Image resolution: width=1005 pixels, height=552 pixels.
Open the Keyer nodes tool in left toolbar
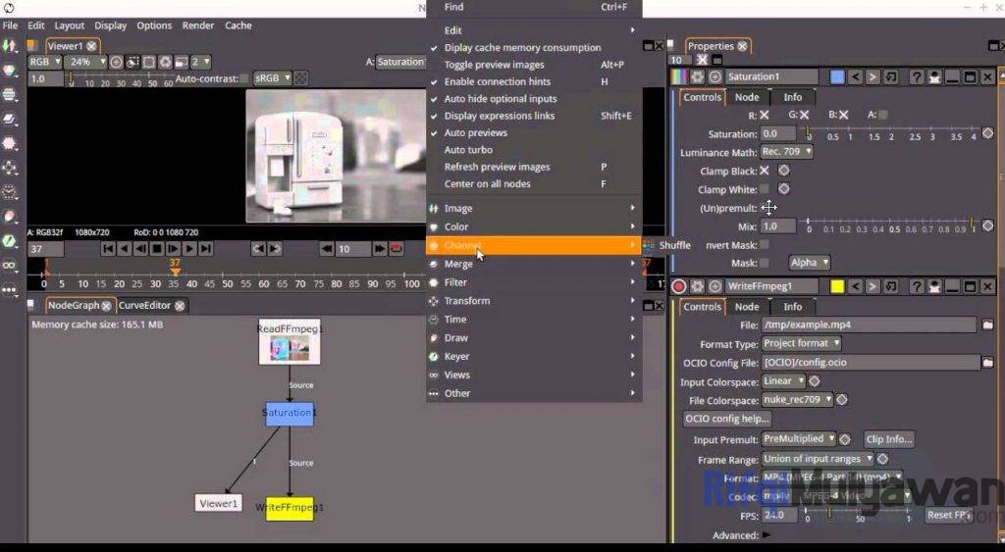pos(9,241)
